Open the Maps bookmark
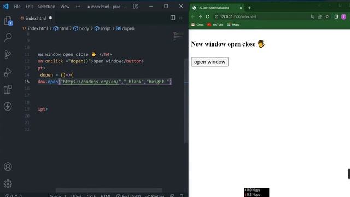The image size is (350, 197). point(233,25)
